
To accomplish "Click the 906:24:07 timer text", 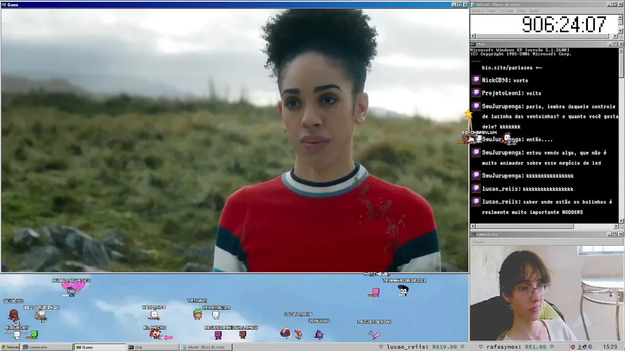I will point(564,24).
